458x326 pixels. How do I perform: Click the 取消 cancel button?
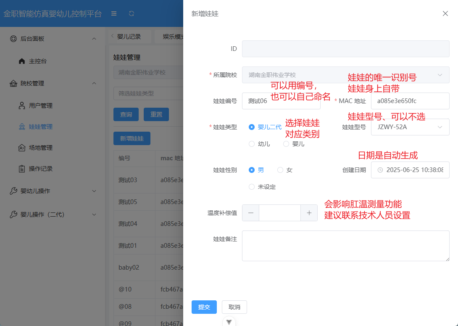[x=234, y=307]
